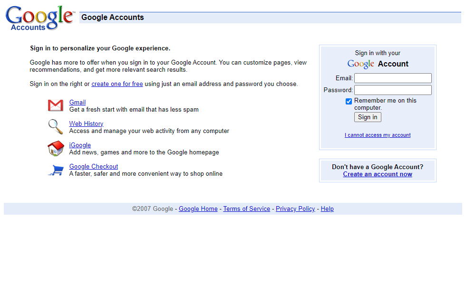This screenshot has width=466, height=285.
Task: Open the iGoogle text link
Action: (x=80, y=145)
